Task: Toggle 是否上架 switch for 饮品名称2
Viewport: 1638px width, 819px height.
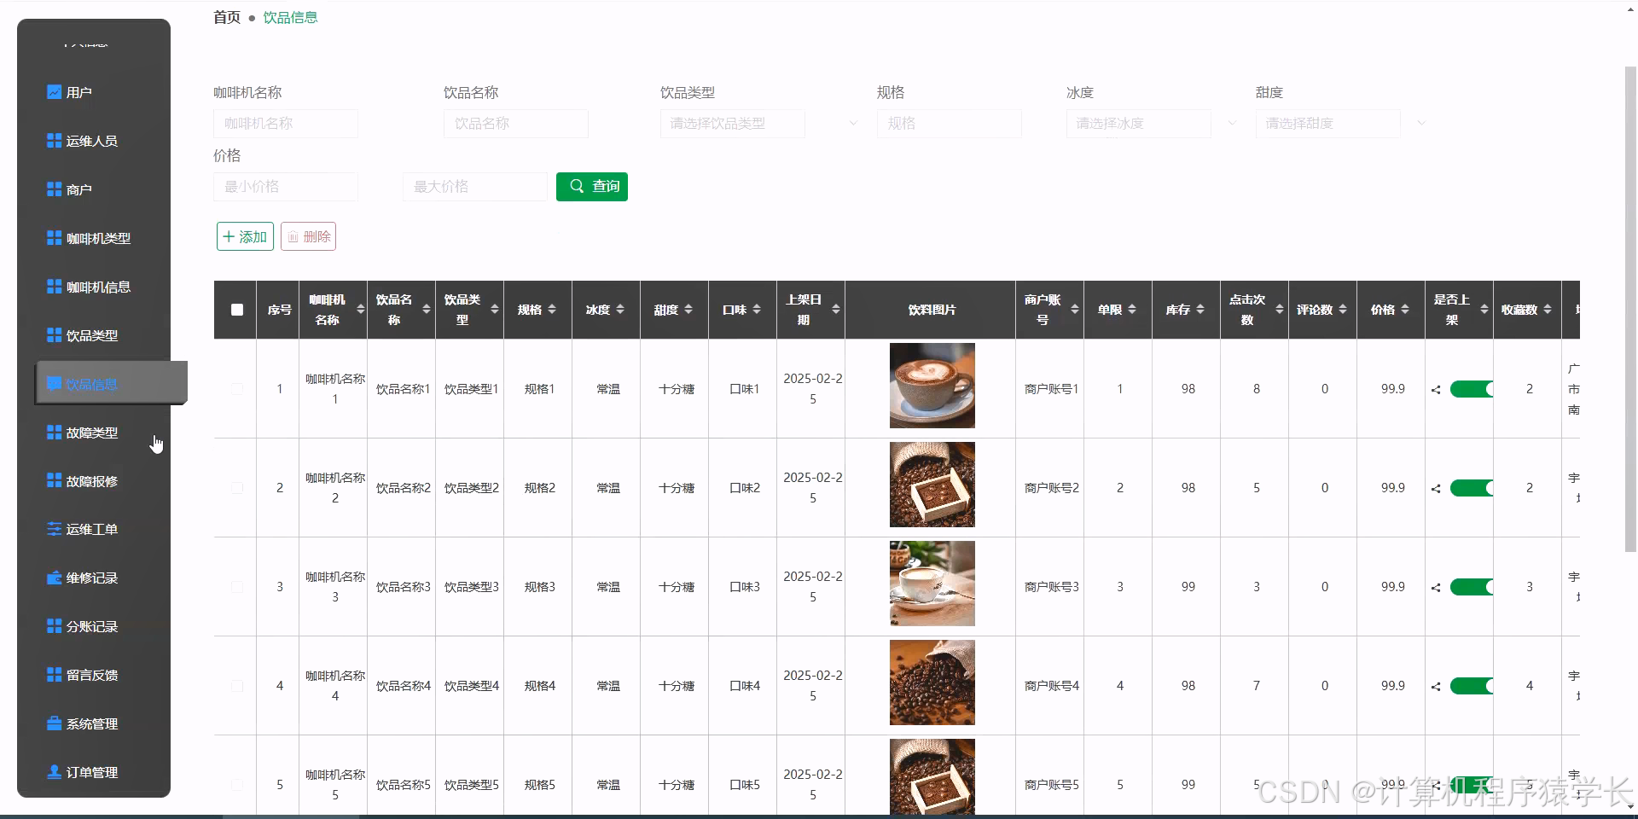Action: click(1472, 488)
